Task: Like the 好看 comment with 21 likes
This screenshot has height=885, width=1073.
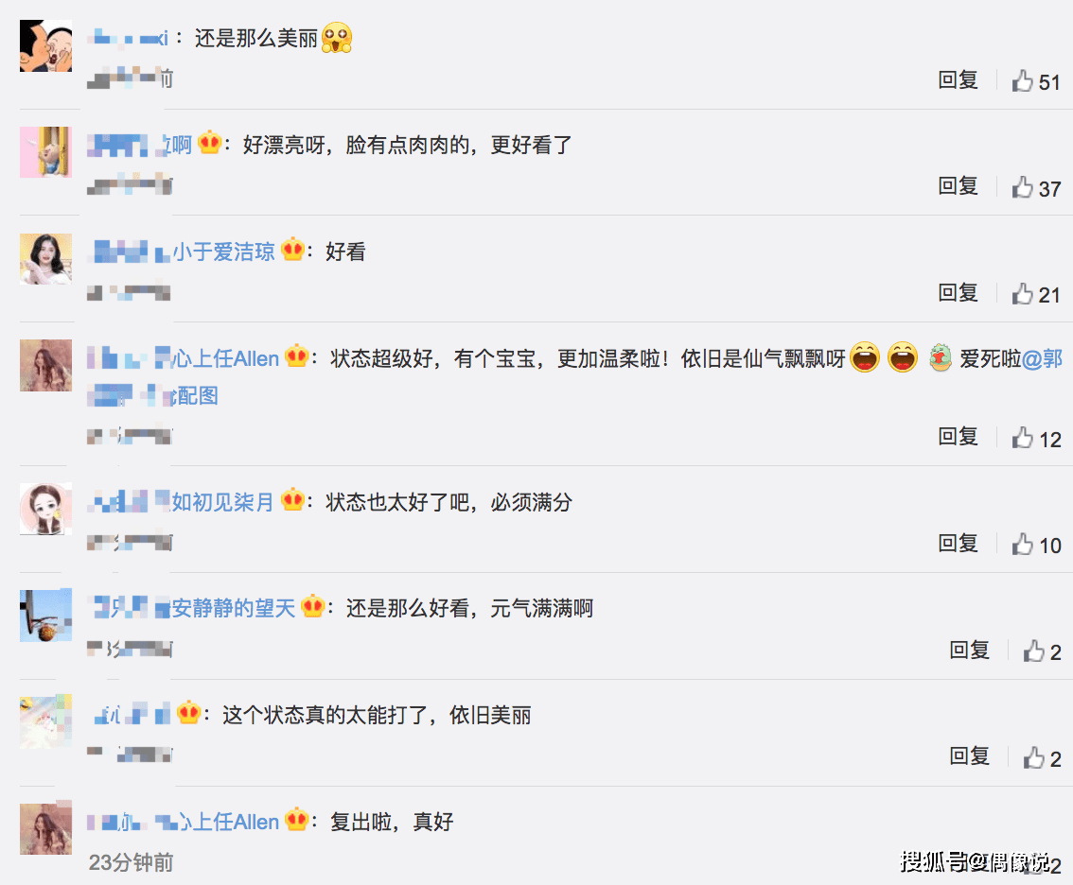Action: (1022, 293)
